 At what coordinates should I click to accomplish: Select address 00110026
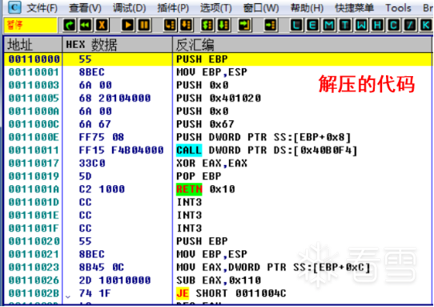(x=34, y=281)
